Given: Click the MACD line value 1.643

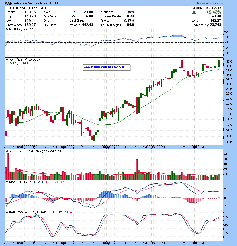Looking at the screenshot, I should [x=38, y=182].
